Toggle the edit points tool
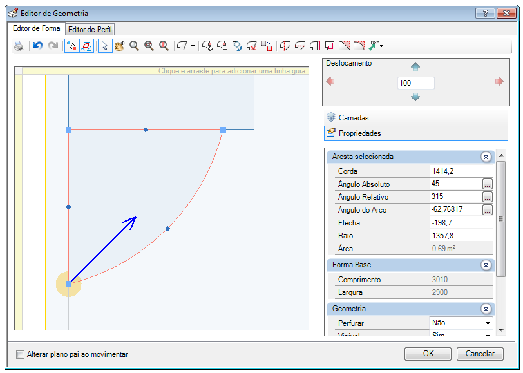Viewport: 523px width, 373px height. (x=71, y=46)
